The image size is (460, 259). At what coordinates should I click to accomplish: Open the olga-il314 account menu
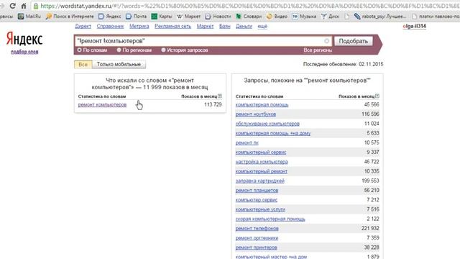click(414, 26)
